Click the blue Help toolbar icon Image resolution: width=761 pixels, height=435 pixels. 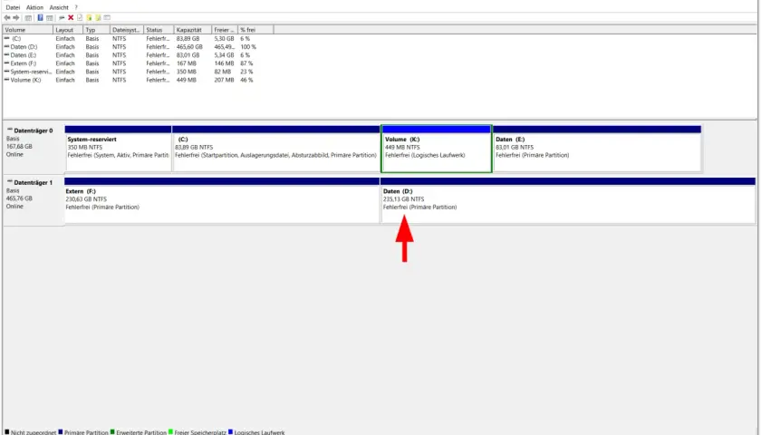(x=40, y=17)
